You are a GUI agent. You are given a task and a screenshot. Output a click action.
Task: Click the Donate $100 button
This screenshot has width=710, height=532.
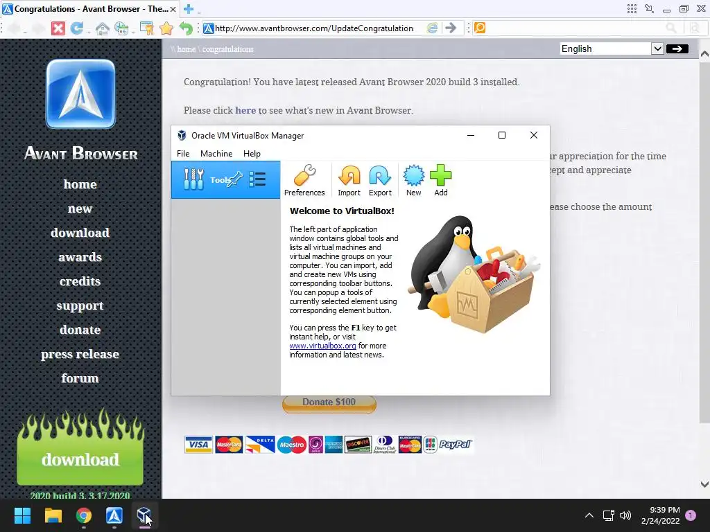(329, 402)
